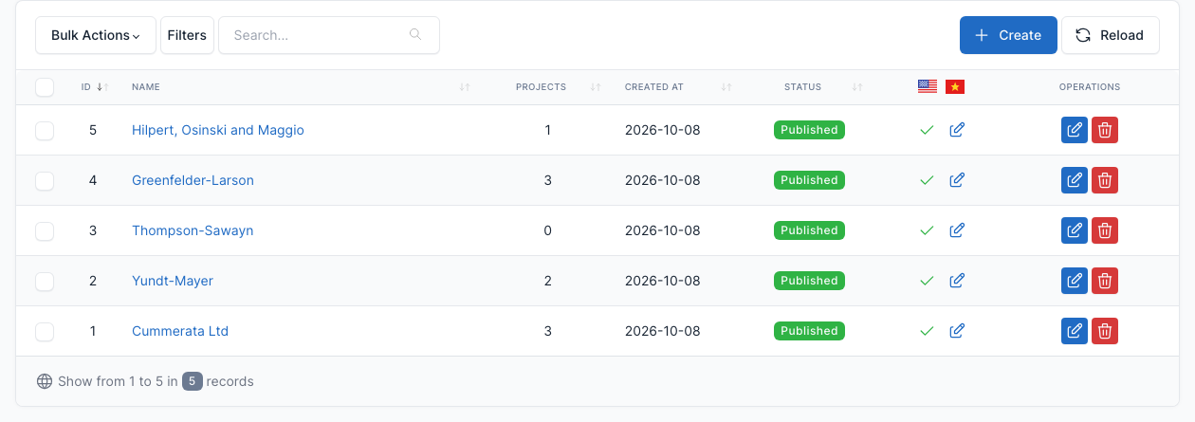Delete the Greenfelder-Larson record
The width and height of the screenshot is (1195, 422).
tap(1105, 180)
